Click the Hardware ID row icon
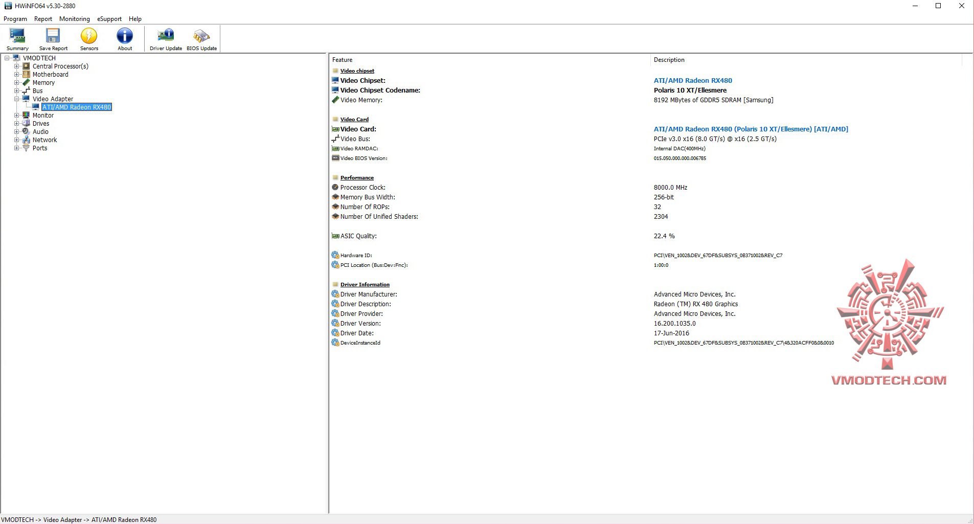Viewport: 974px width, 524px height. tap(335, 255)
